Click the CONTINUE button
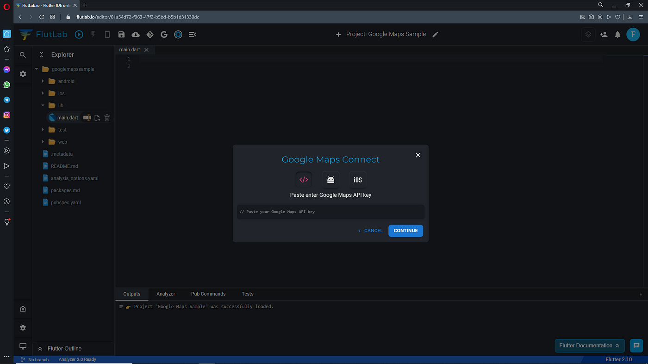 405,231
